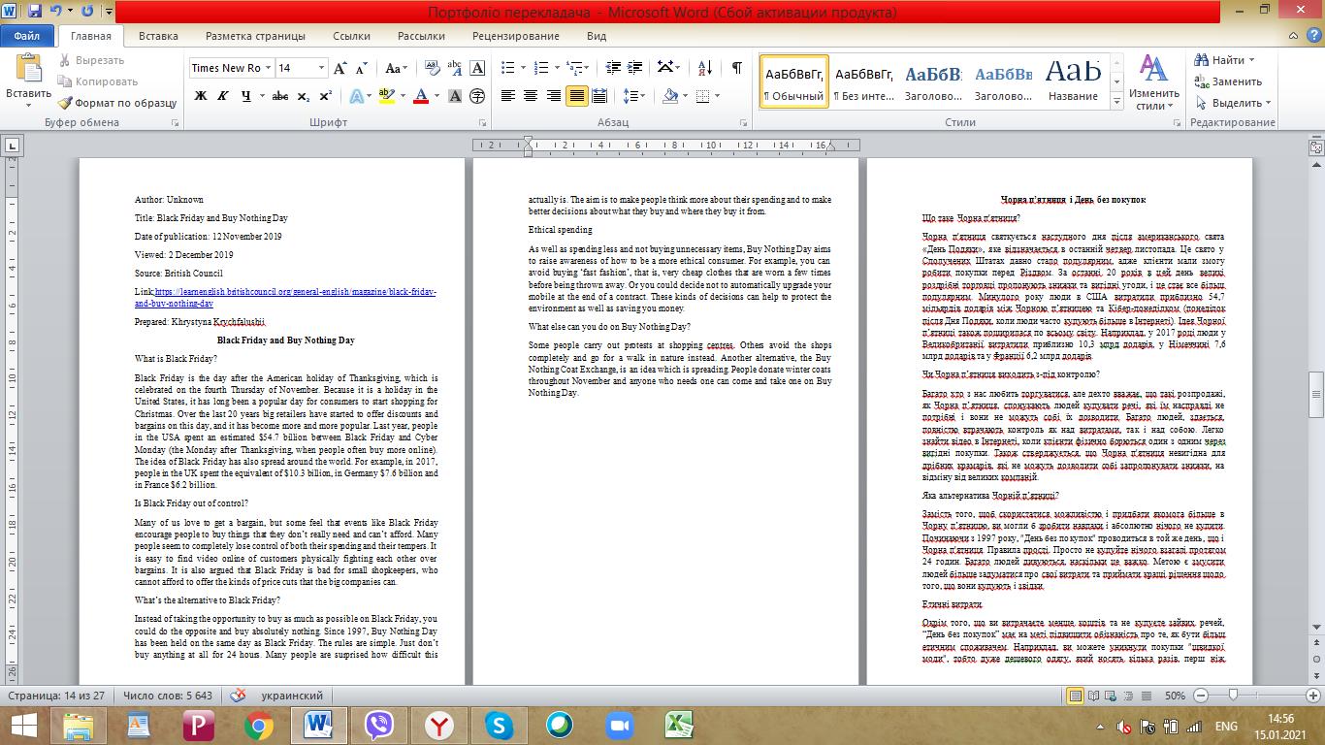Expand the font color dropdown arrow
The image size is (1325, 745).
436,96
